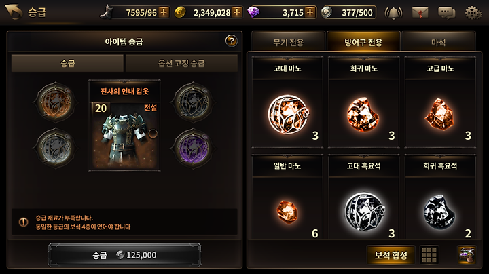
Task: Open the treasure chest inventory icon
Action: point(467,255)
